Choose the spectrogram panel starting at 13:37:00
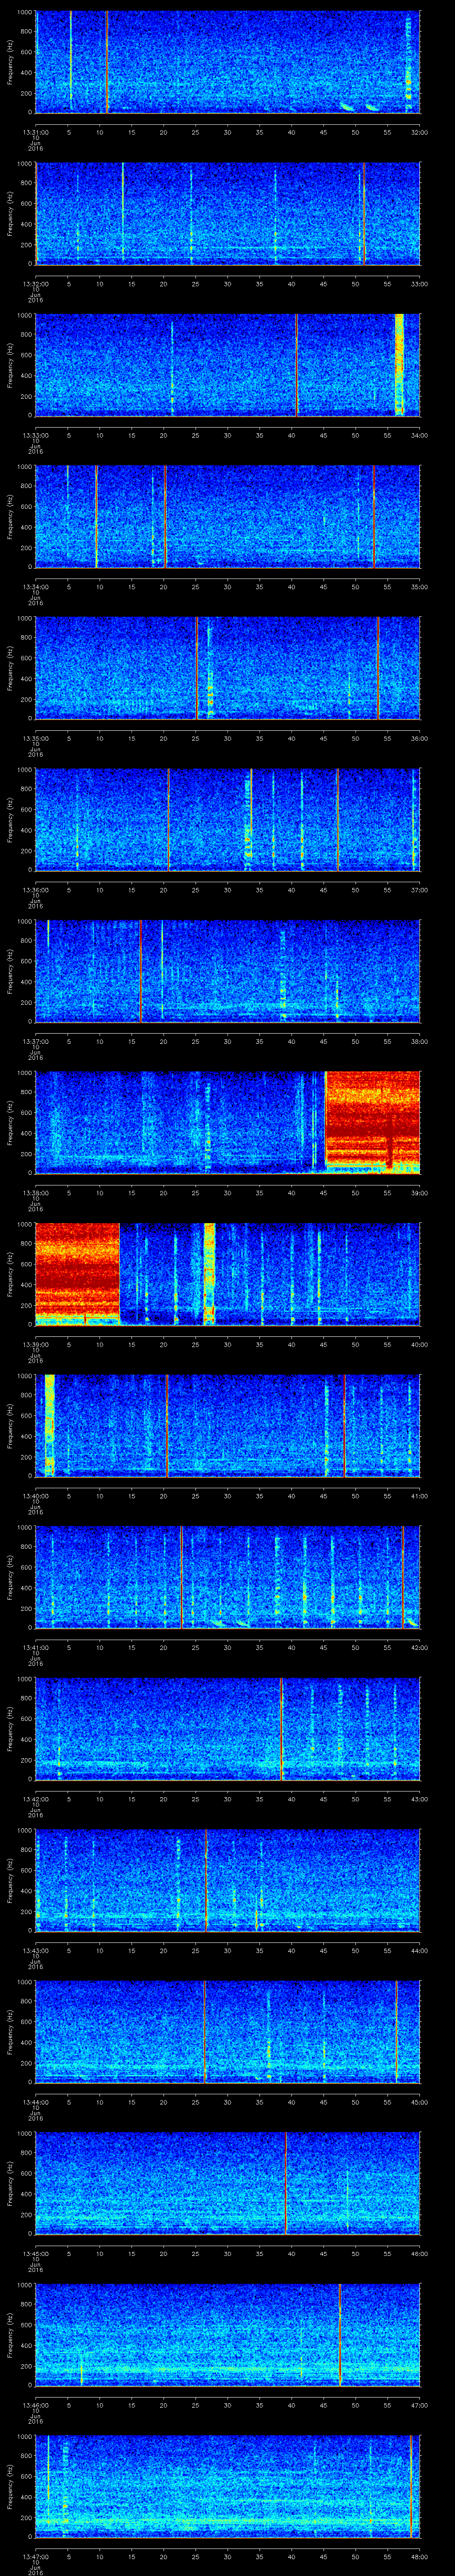Image resolution: width=455 pixels, height=2576 pixels. pyautogui.click(x=227, y=971)
